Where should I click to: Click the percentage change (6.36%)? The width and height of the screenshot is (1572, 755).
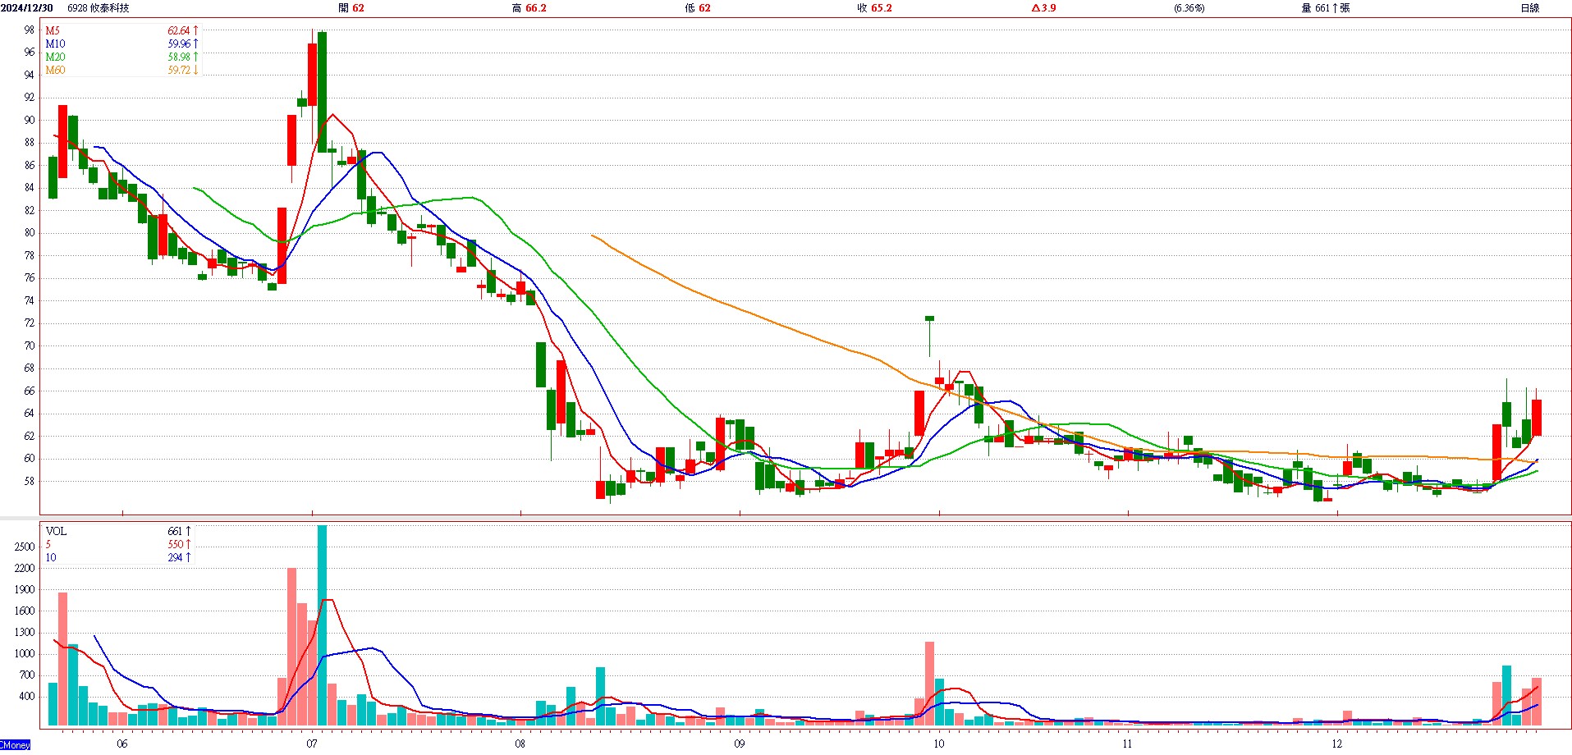[1189, 8]
